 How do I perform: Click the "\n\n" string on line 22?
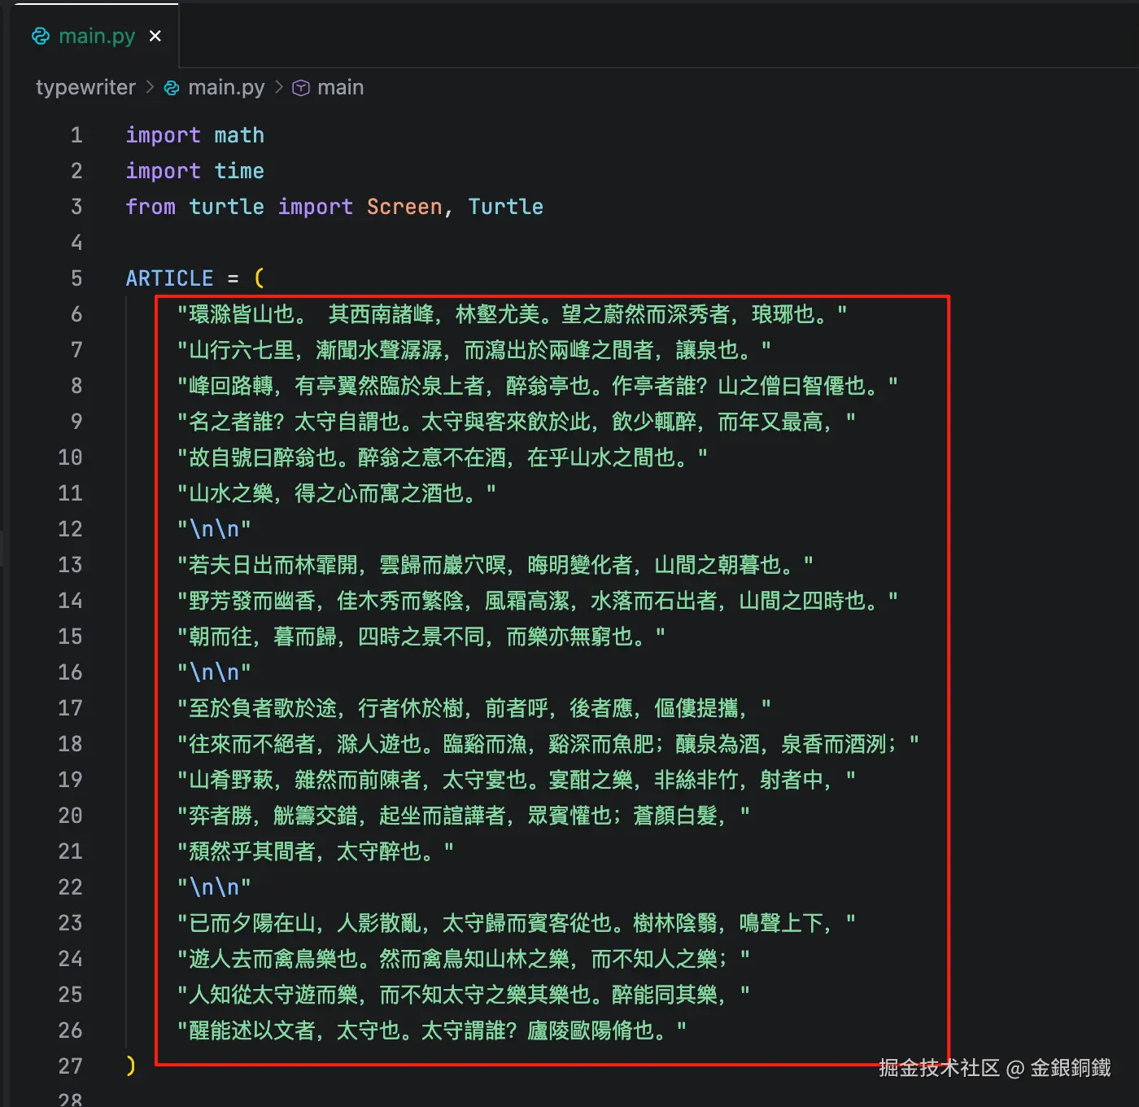(214, 887)
